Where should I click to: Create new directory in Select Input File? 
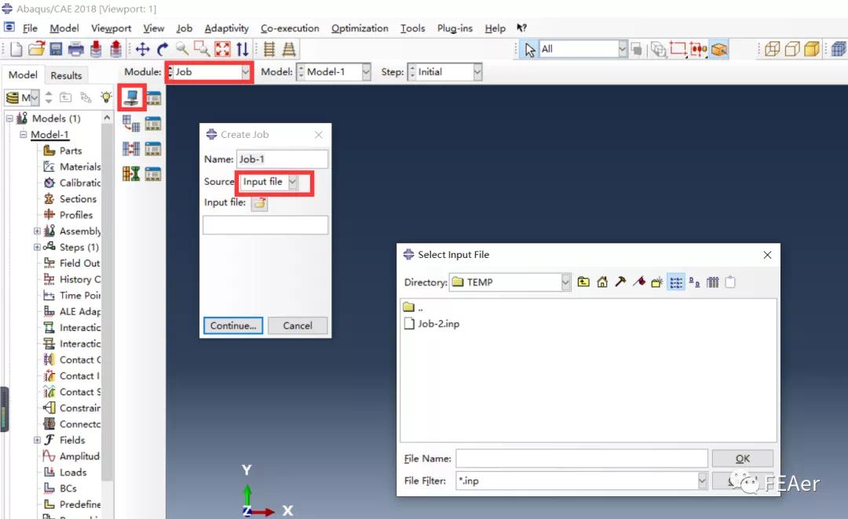pos(657,282)
